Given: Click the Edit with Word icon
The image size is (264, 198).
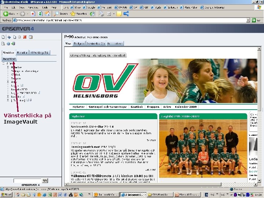Looking at the screenshot, I should 109,14.
